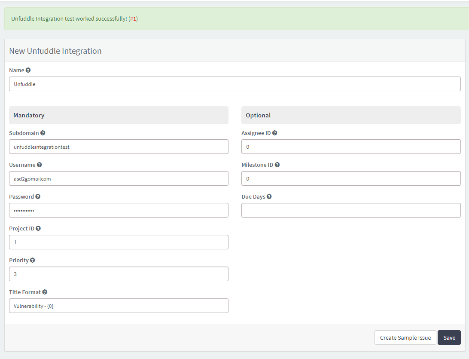Click the Title Format label text
The image size is (469, 359).
[25, 292]
